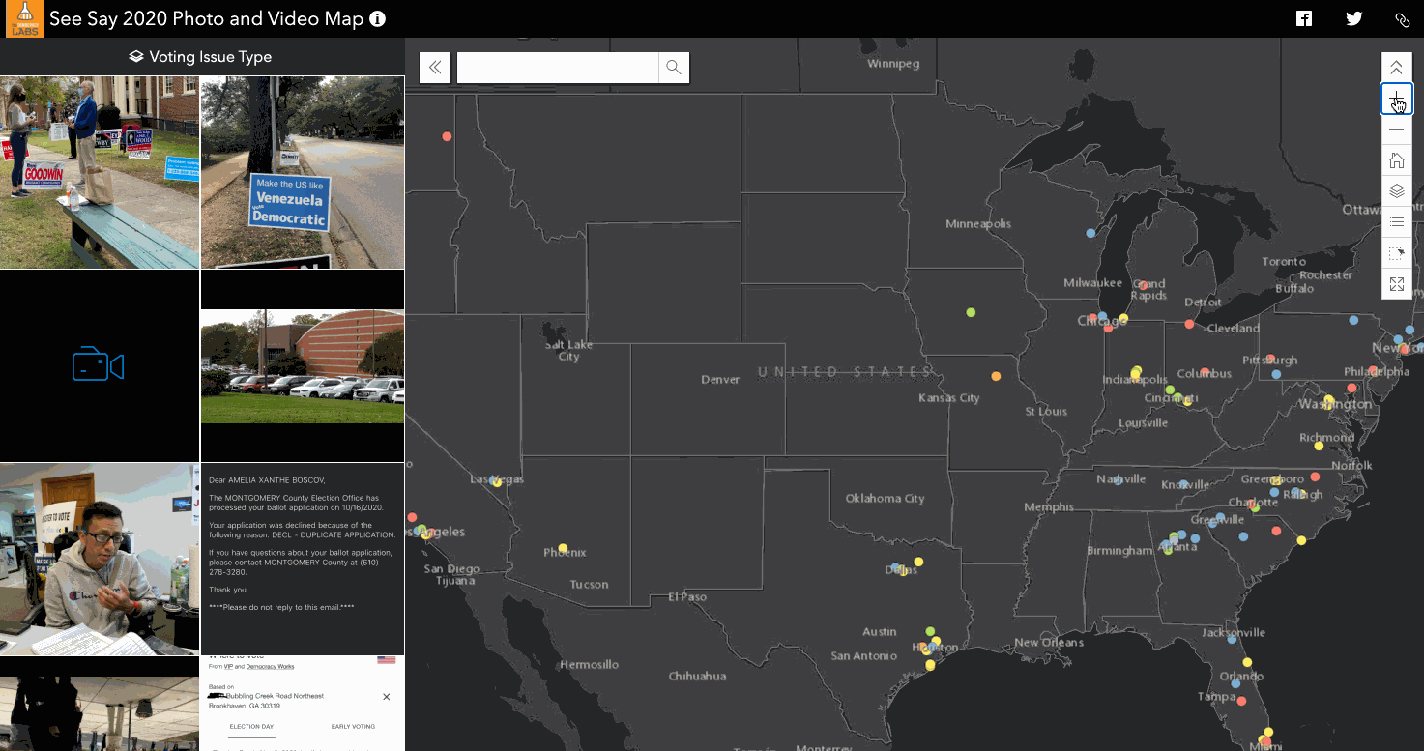
Task: Open the parking lot building photo
Action: tap(303, 366)
